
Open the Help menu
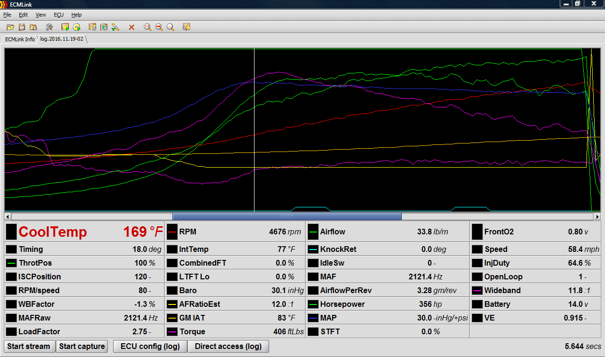(77, 15)
